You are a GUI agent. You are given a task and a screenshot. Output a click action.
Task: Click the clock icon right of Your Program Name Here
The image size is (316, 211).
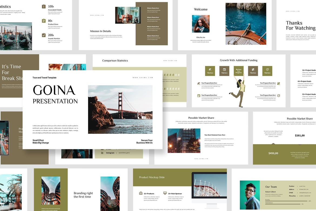pos(278,96)
